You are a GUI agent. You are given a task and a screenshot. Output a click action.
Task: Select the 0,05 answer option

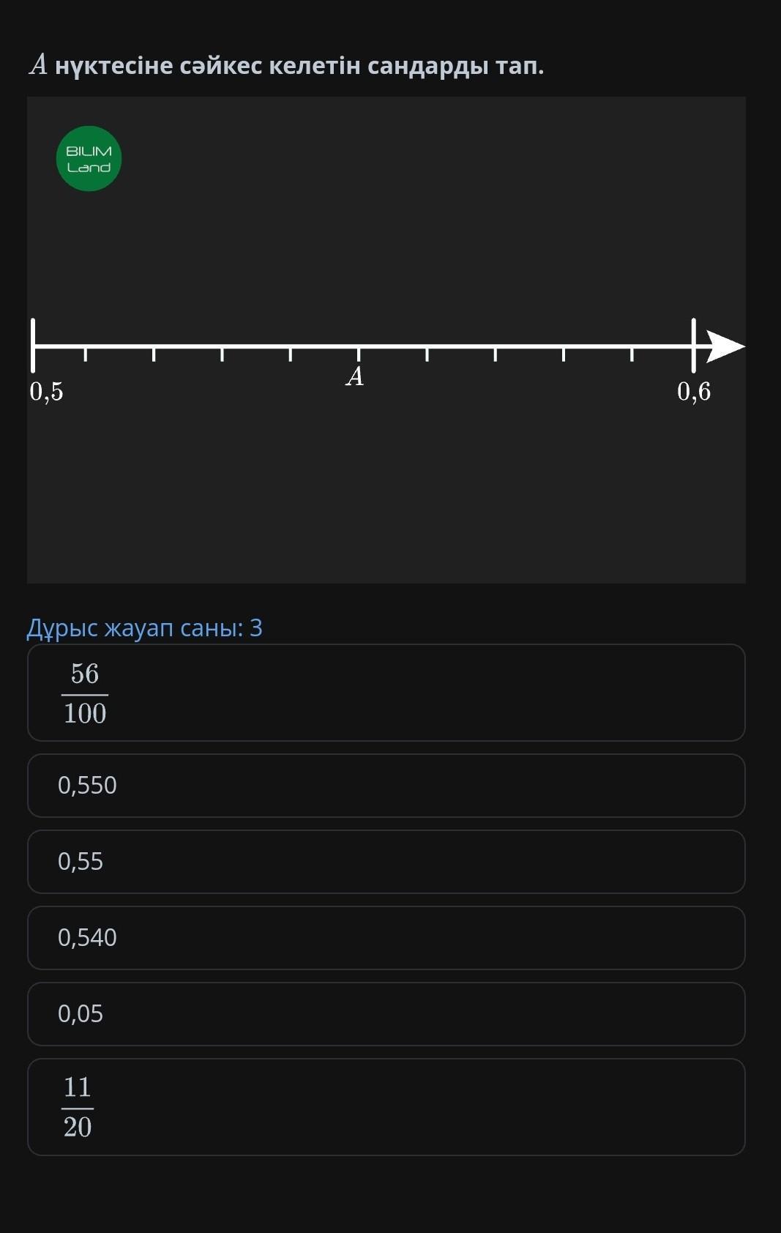(x=386, y=1014)
